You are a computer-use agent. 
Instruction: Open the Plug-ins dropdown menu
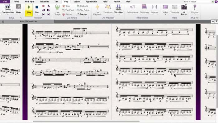tap(195, 10)
